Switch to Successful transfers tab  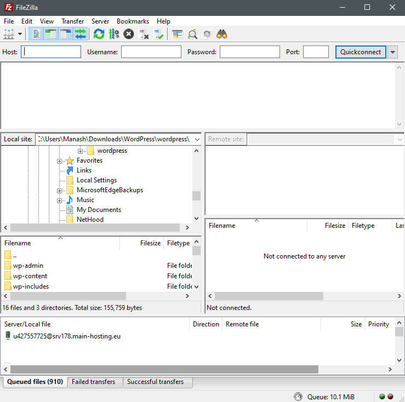157,382
